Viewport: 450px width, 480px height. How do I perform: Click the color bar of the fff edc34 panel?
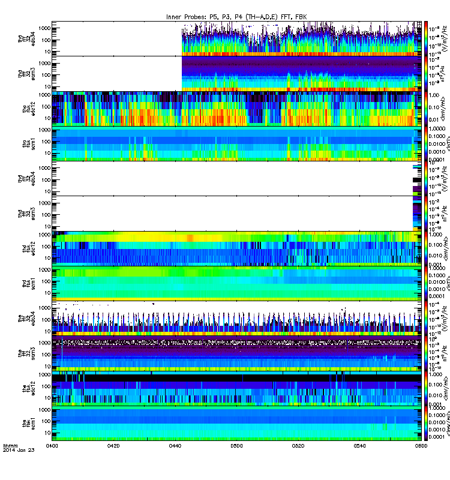[426, 319]
